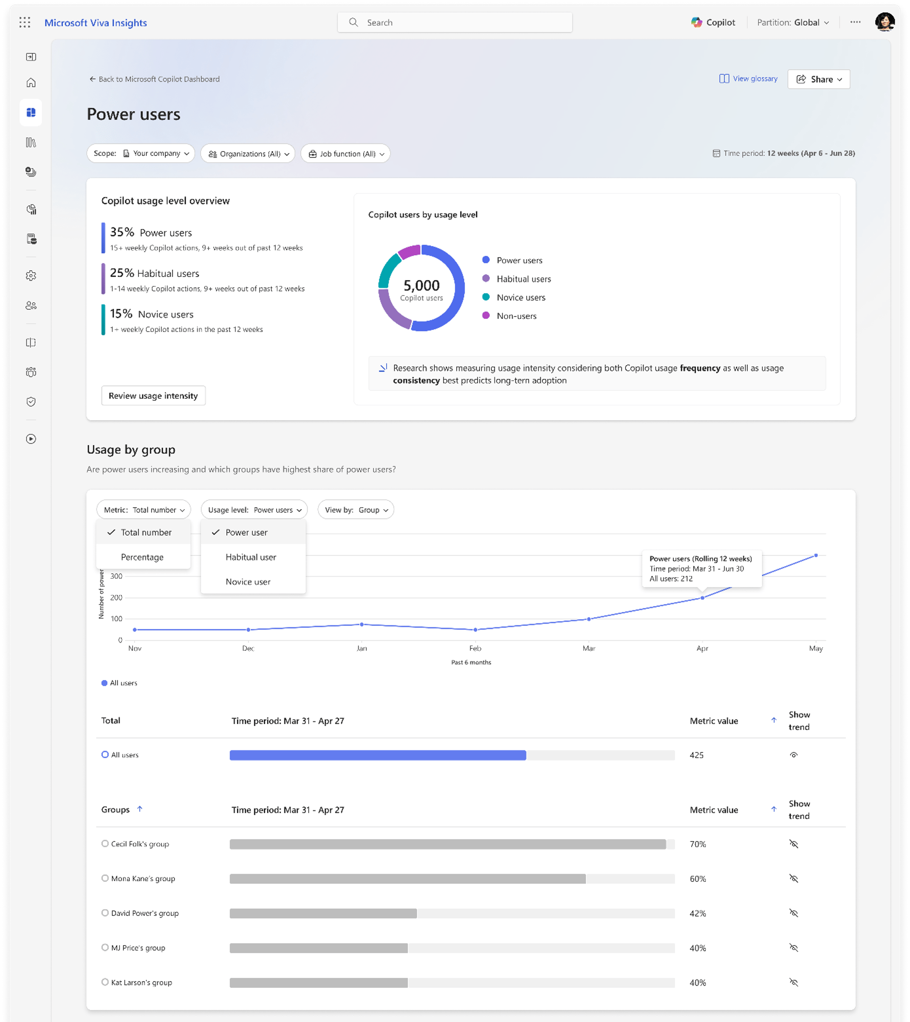Open the Privacy shield icon in sidebar
This screenshot has height=1022, width=910.
pos(31,401)
